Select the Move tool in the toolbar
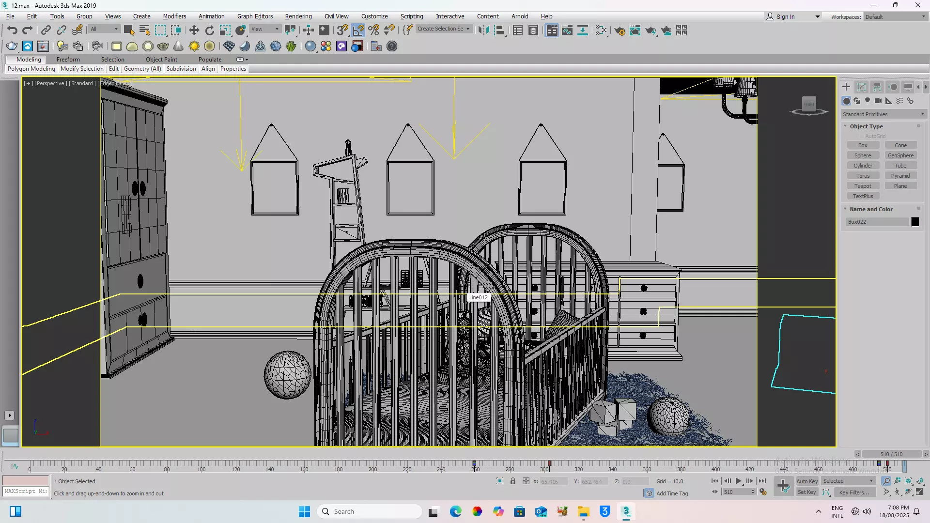 pos(194,30)
